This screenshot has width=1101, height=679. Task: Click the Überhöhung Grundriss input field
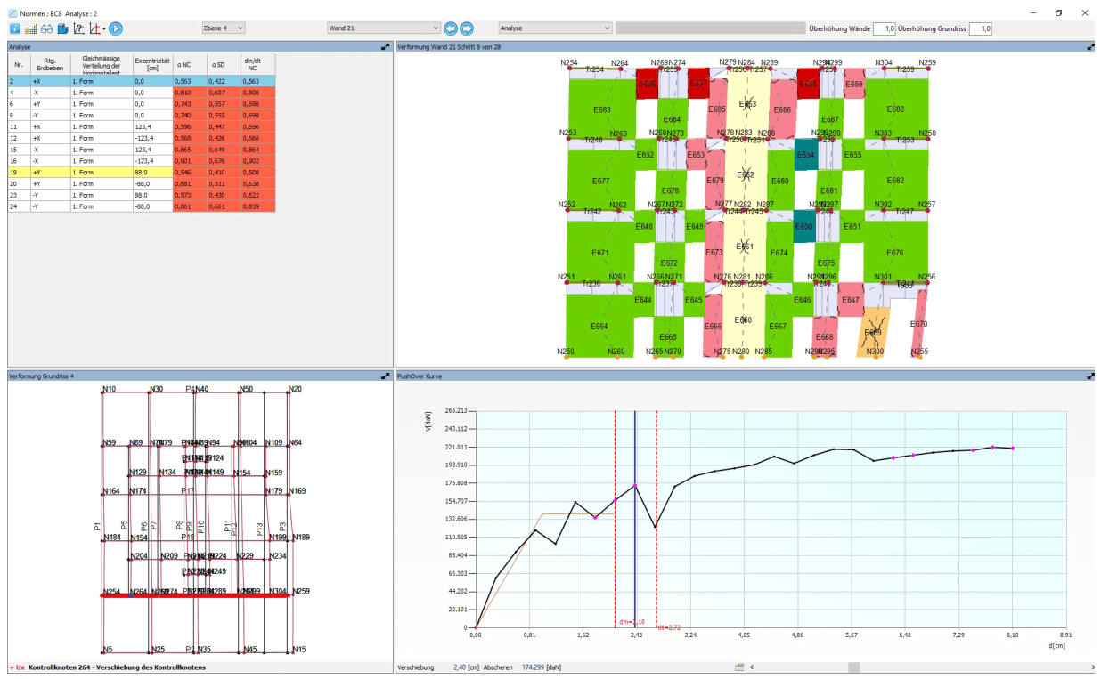(980, 28)
